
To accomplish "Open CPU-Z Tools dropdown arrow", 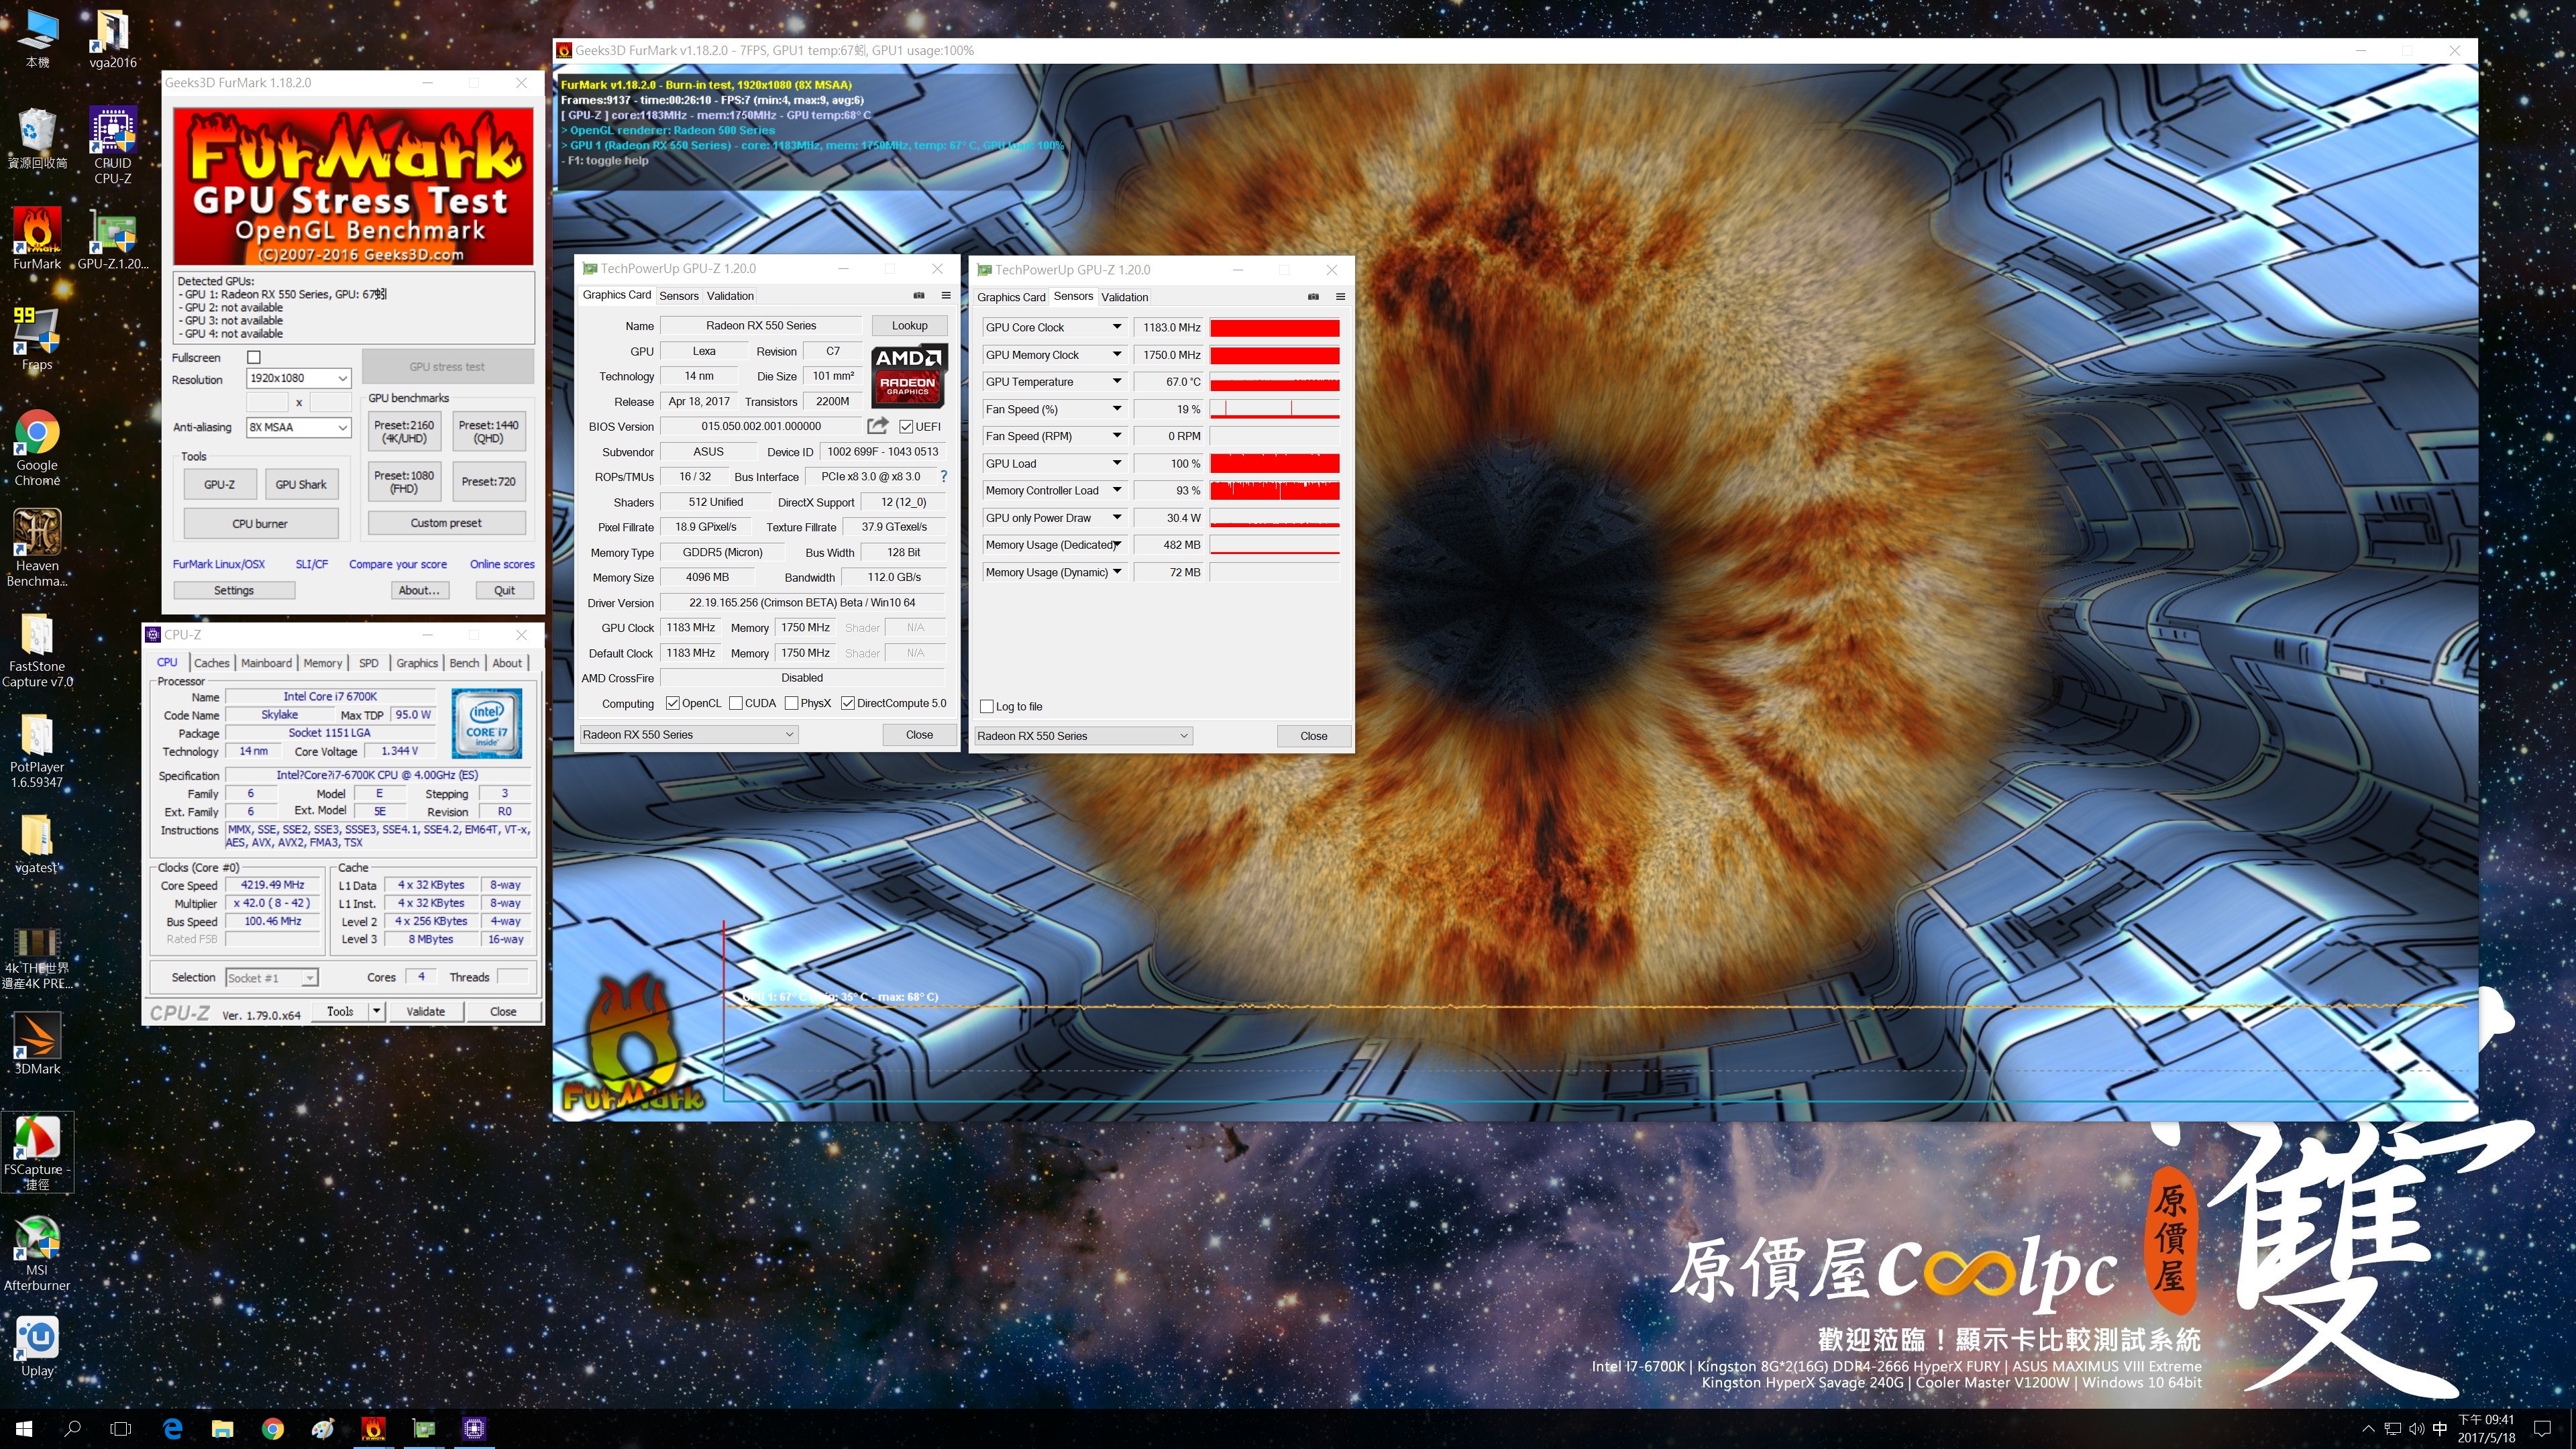I will pyautogui.click(x=377, y=1011).
